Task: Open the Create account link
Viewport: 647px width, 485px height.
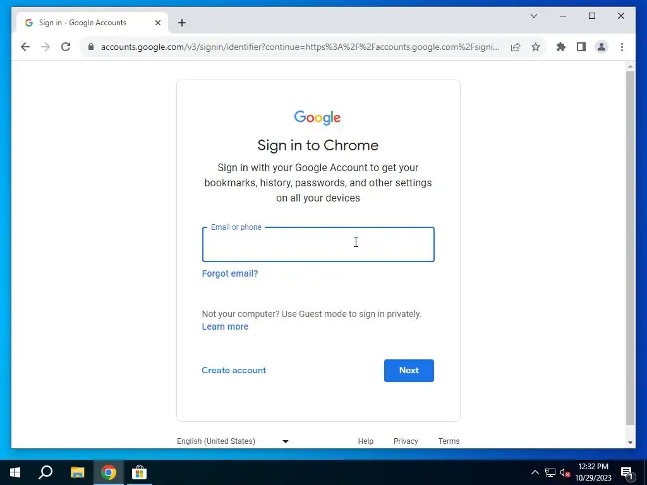Action: pyautogui.click(x=234, y=370)
